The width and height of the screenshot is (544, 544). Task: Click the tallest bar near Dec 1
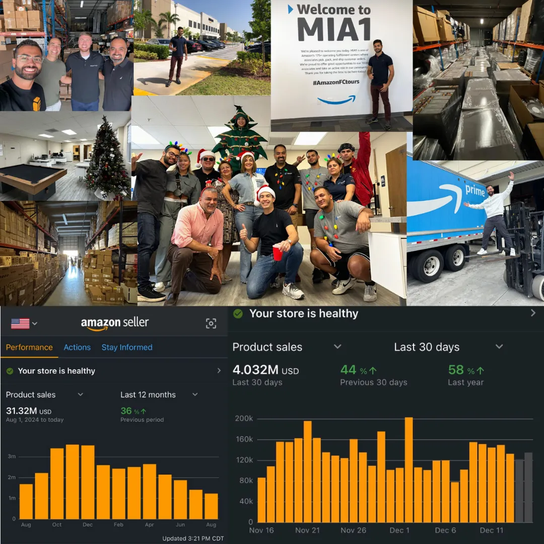coord(409,470)
